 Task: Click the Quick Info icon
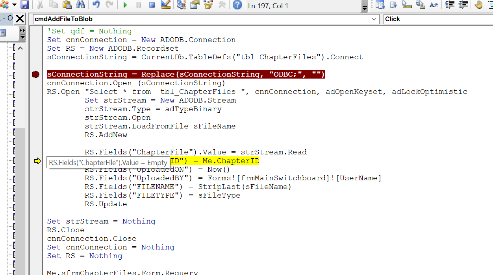click(407, 5)
